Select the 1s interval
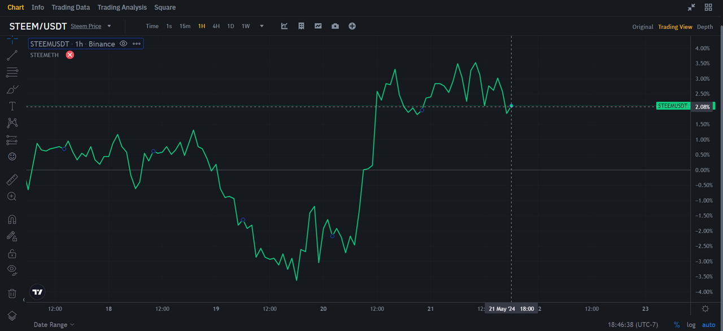Screen dimensions: 723x331 point(169,26)
